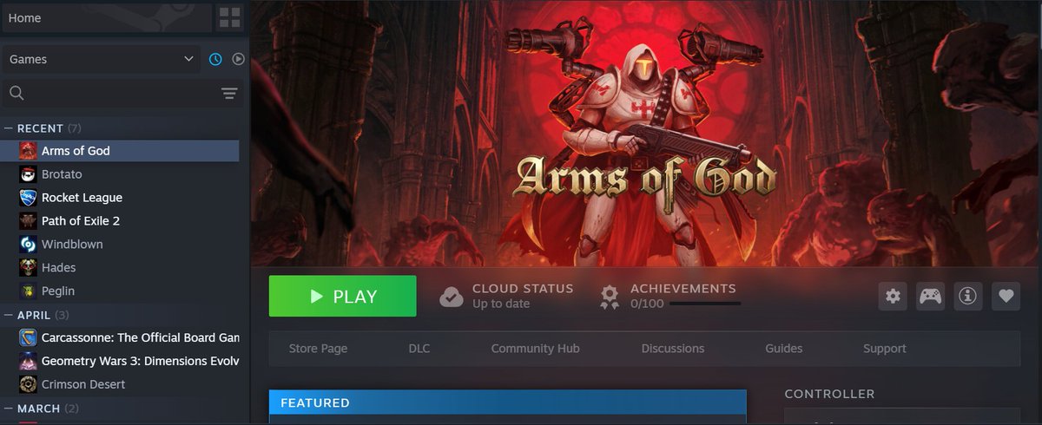Open the Discussions tab

click(673, 349)
